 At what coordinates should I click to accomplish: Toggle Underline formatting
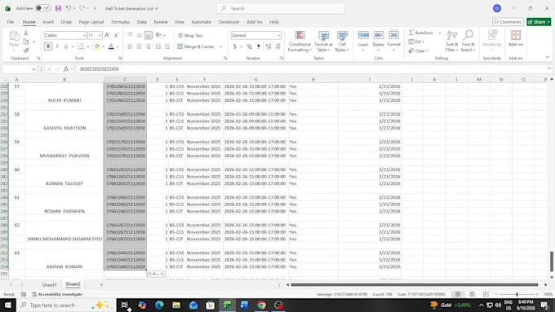tap(66, 46)
